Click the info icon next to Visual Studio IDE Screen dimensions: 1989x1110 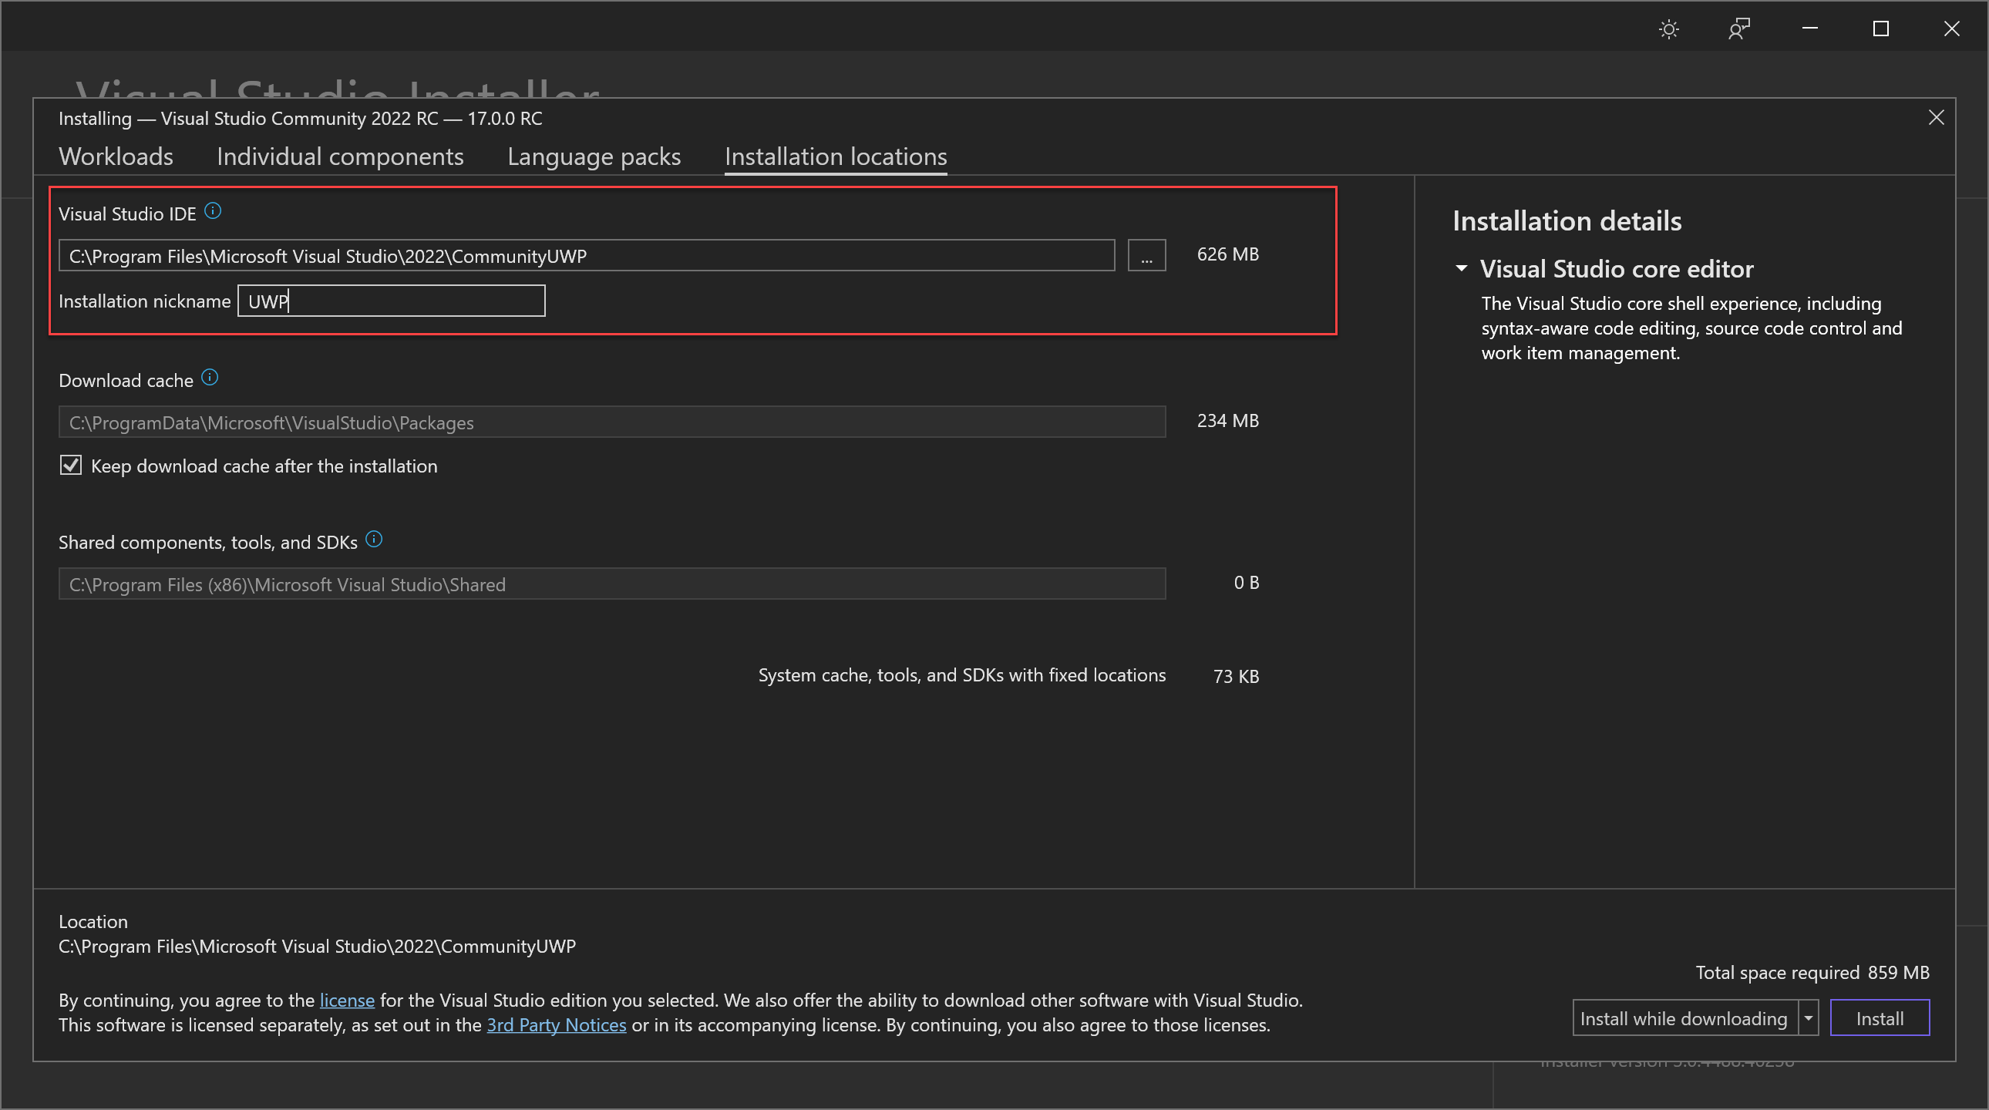[x=213, y=210]
